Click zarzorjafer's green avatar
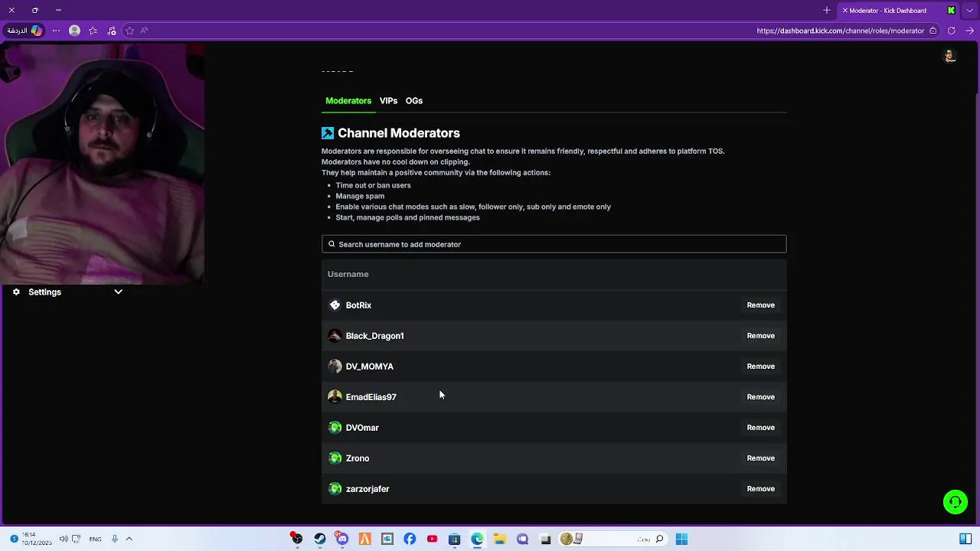Viewport: 980px width, 551px height. coord(335,489)
